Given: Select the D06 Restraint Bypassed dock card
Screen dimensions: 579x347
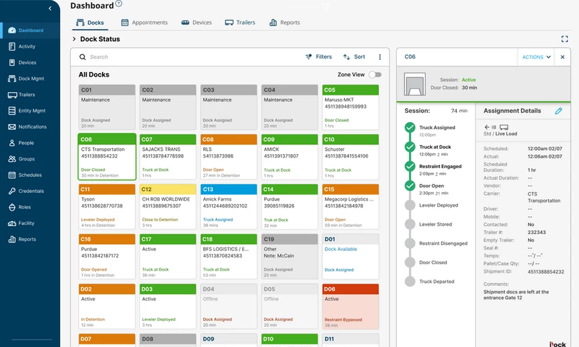Looking at the screenshot, I should coord(350,306).
